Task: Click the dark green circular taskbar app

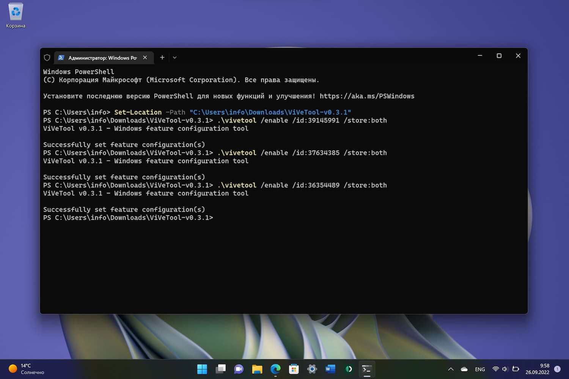Action: [x=349, y=369]
